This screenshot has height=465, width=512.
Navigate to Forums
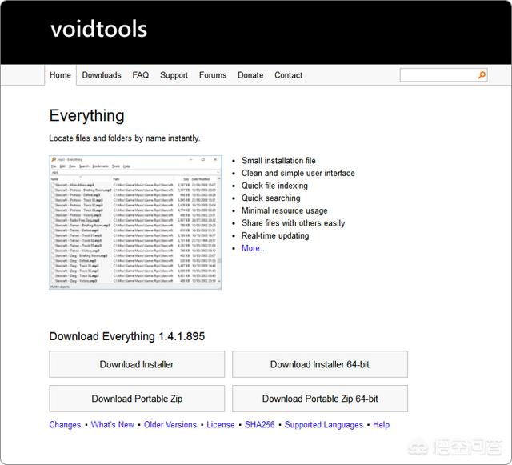[213, 75]
